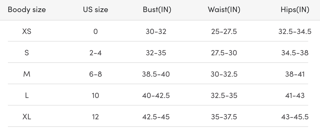Select the Waist(IN) column header
This screenshot has width=320, height=128.
(x=224, y=10)
